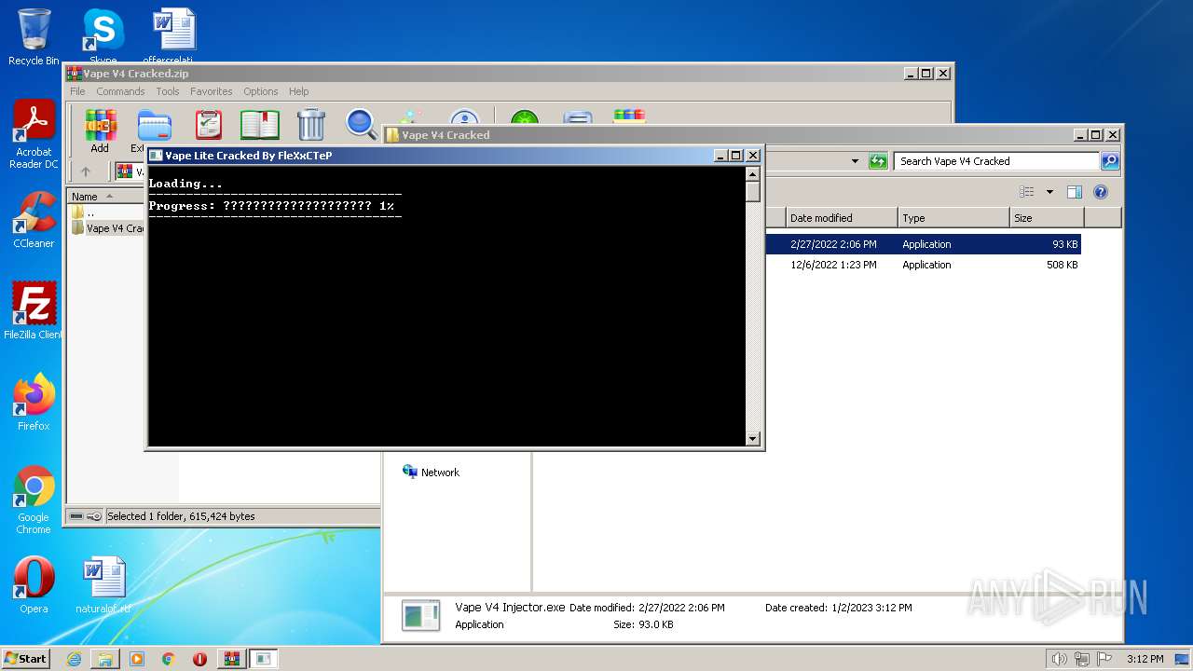The image size is (1193, 671).
Task: Open WinRAR Options menu
Action: click(261, 91)
